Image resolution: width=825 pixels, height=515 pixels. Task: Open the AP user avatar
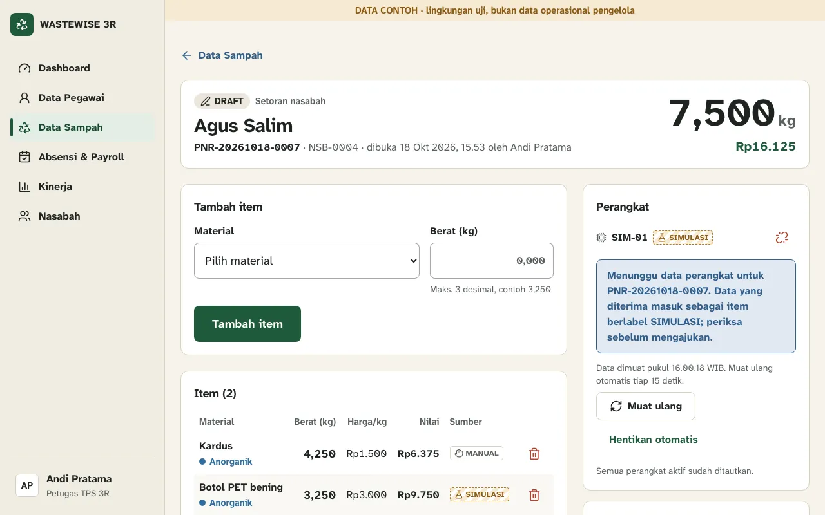point(27,485)
